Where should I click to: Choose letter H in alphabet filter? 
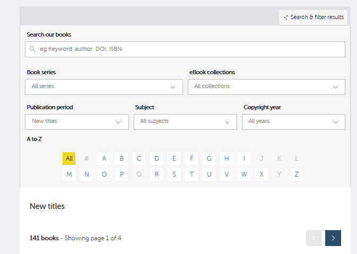(x=227, y=159)
